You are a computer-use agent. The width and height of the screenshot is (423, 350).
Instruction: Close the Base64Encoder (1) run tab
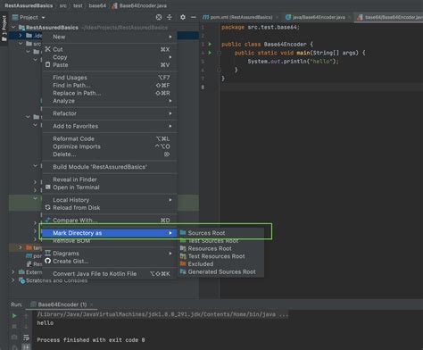click(x=91, y=304)
